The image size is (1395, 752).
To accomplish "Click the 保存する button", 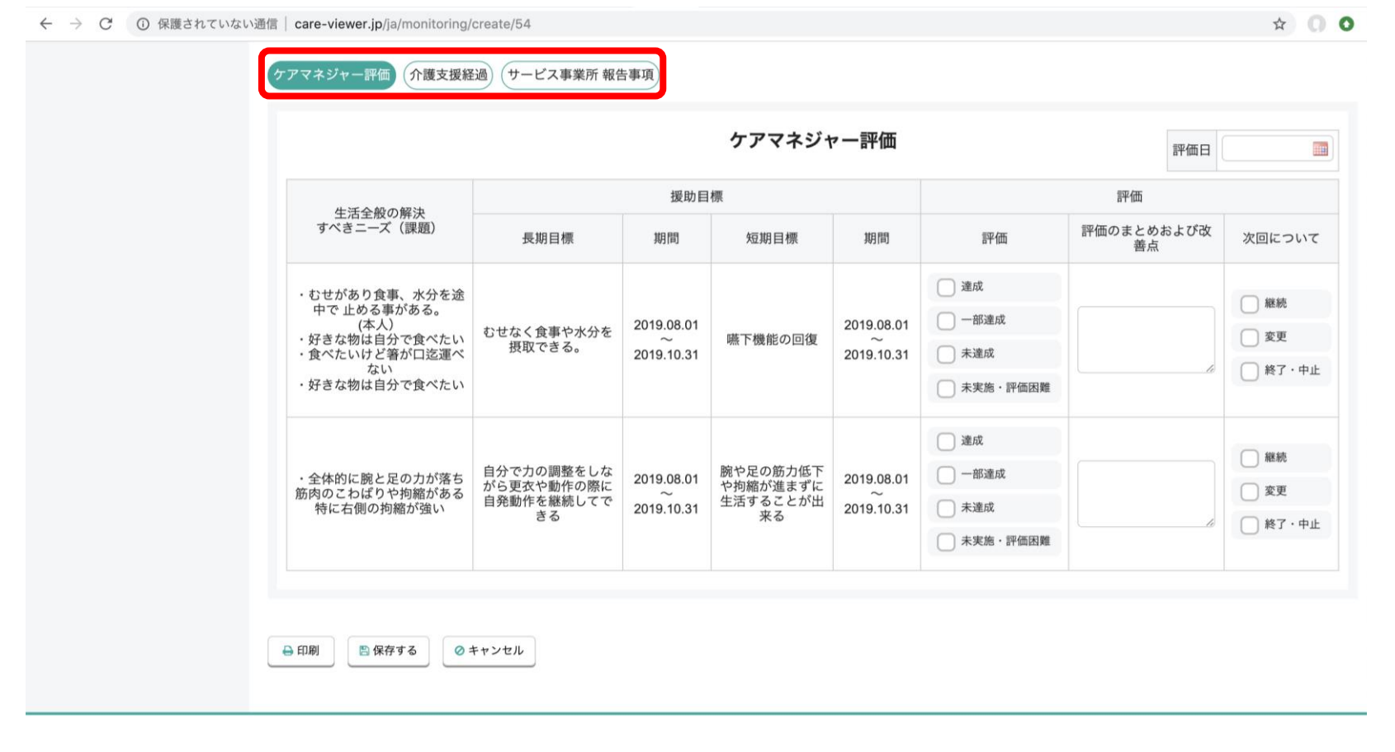I will pyautogui.click(x=388, y=651).
